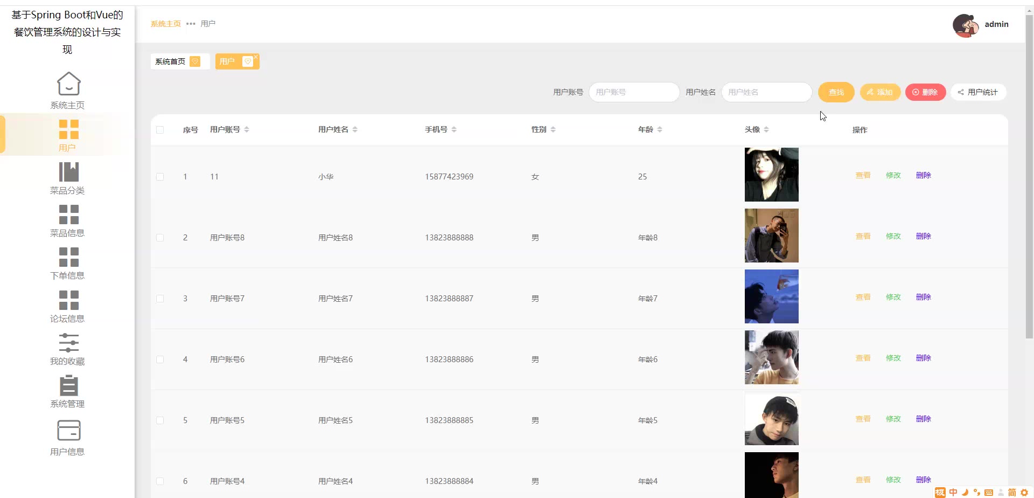This screenshot has width=1034, height=498.
Task: Open 用户统计 statistics button
Action: click(978, 92)
